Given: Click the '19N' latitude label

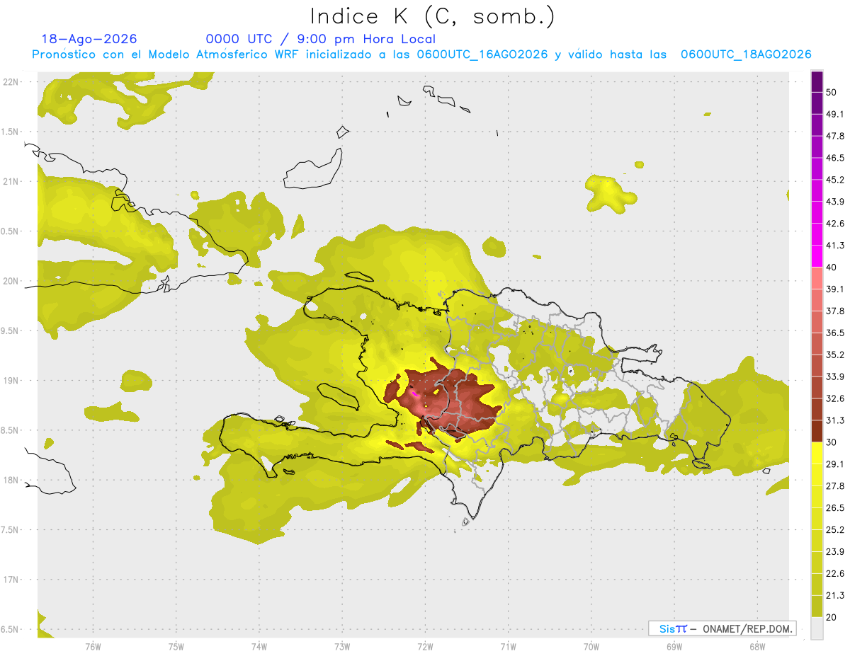Looking at the screenshot, I should pos(11,381).
